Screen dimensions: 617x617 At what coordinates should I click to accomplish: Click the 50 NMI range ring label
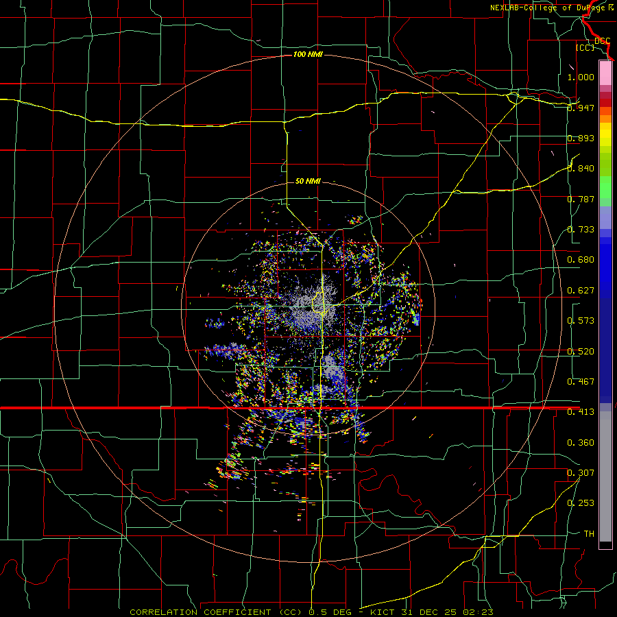308,181
